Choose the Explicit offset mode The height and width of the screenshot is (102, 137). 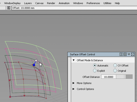(95, 71)
